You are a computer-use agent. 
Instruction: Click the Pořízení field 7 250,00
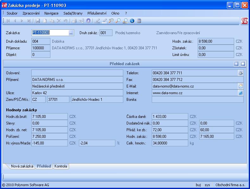coord(49,136)
